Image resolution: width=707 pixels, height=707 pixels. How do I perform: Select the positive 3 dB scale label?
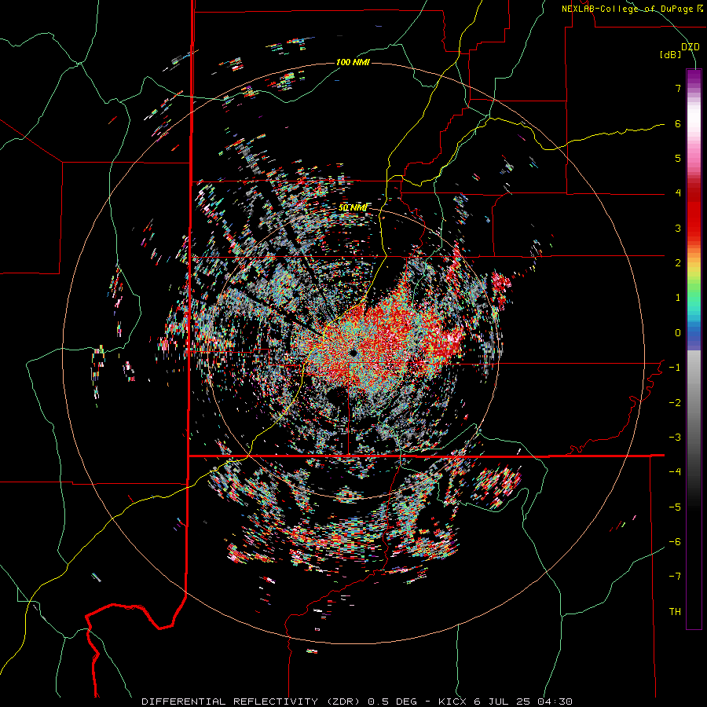678,228
